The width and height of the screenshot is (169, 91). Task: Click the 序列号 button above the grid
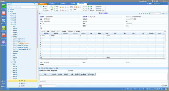point(53,31)
